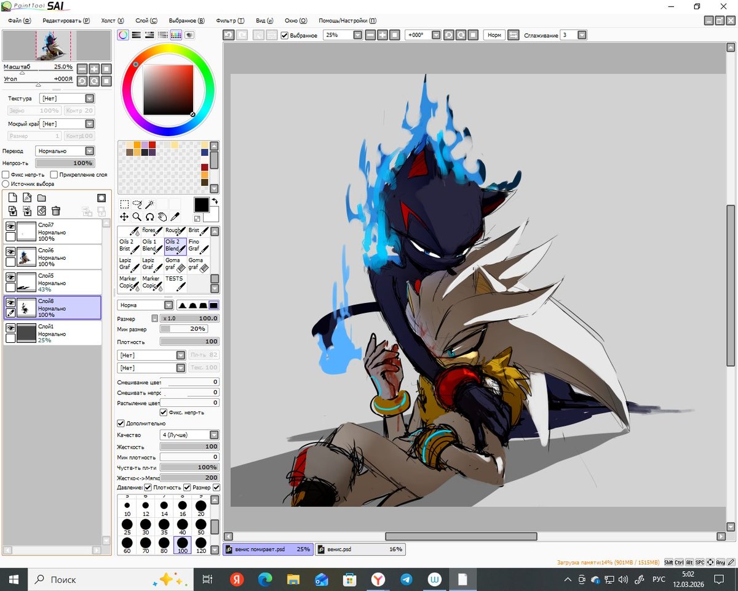
Task: Open File Explorer from the taskbar
Action: click(293, 579)
